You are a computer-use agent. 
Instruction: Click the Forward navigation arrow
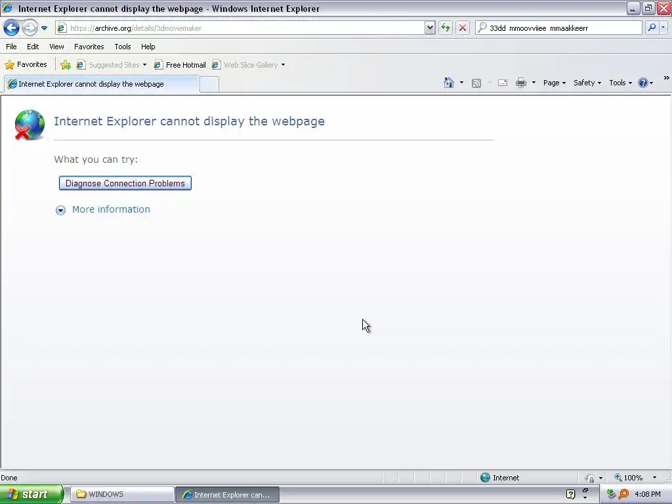pyautogui.click(x=30, y=28)
